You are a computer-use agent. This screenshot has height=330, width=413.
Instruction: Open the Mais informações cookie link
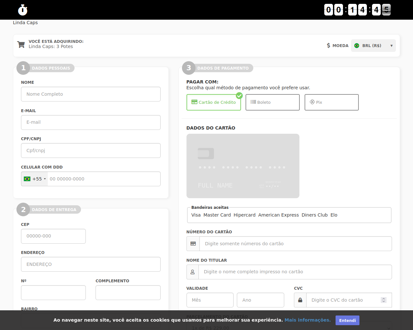coord(307,320)
